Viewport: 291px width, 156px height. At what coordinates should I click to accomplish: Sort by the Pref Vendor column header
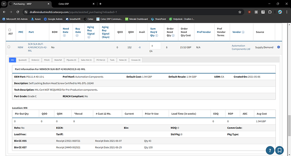click(204, 32)
